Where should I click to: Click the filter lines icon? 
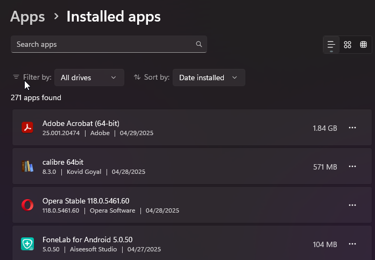[16, 77]
